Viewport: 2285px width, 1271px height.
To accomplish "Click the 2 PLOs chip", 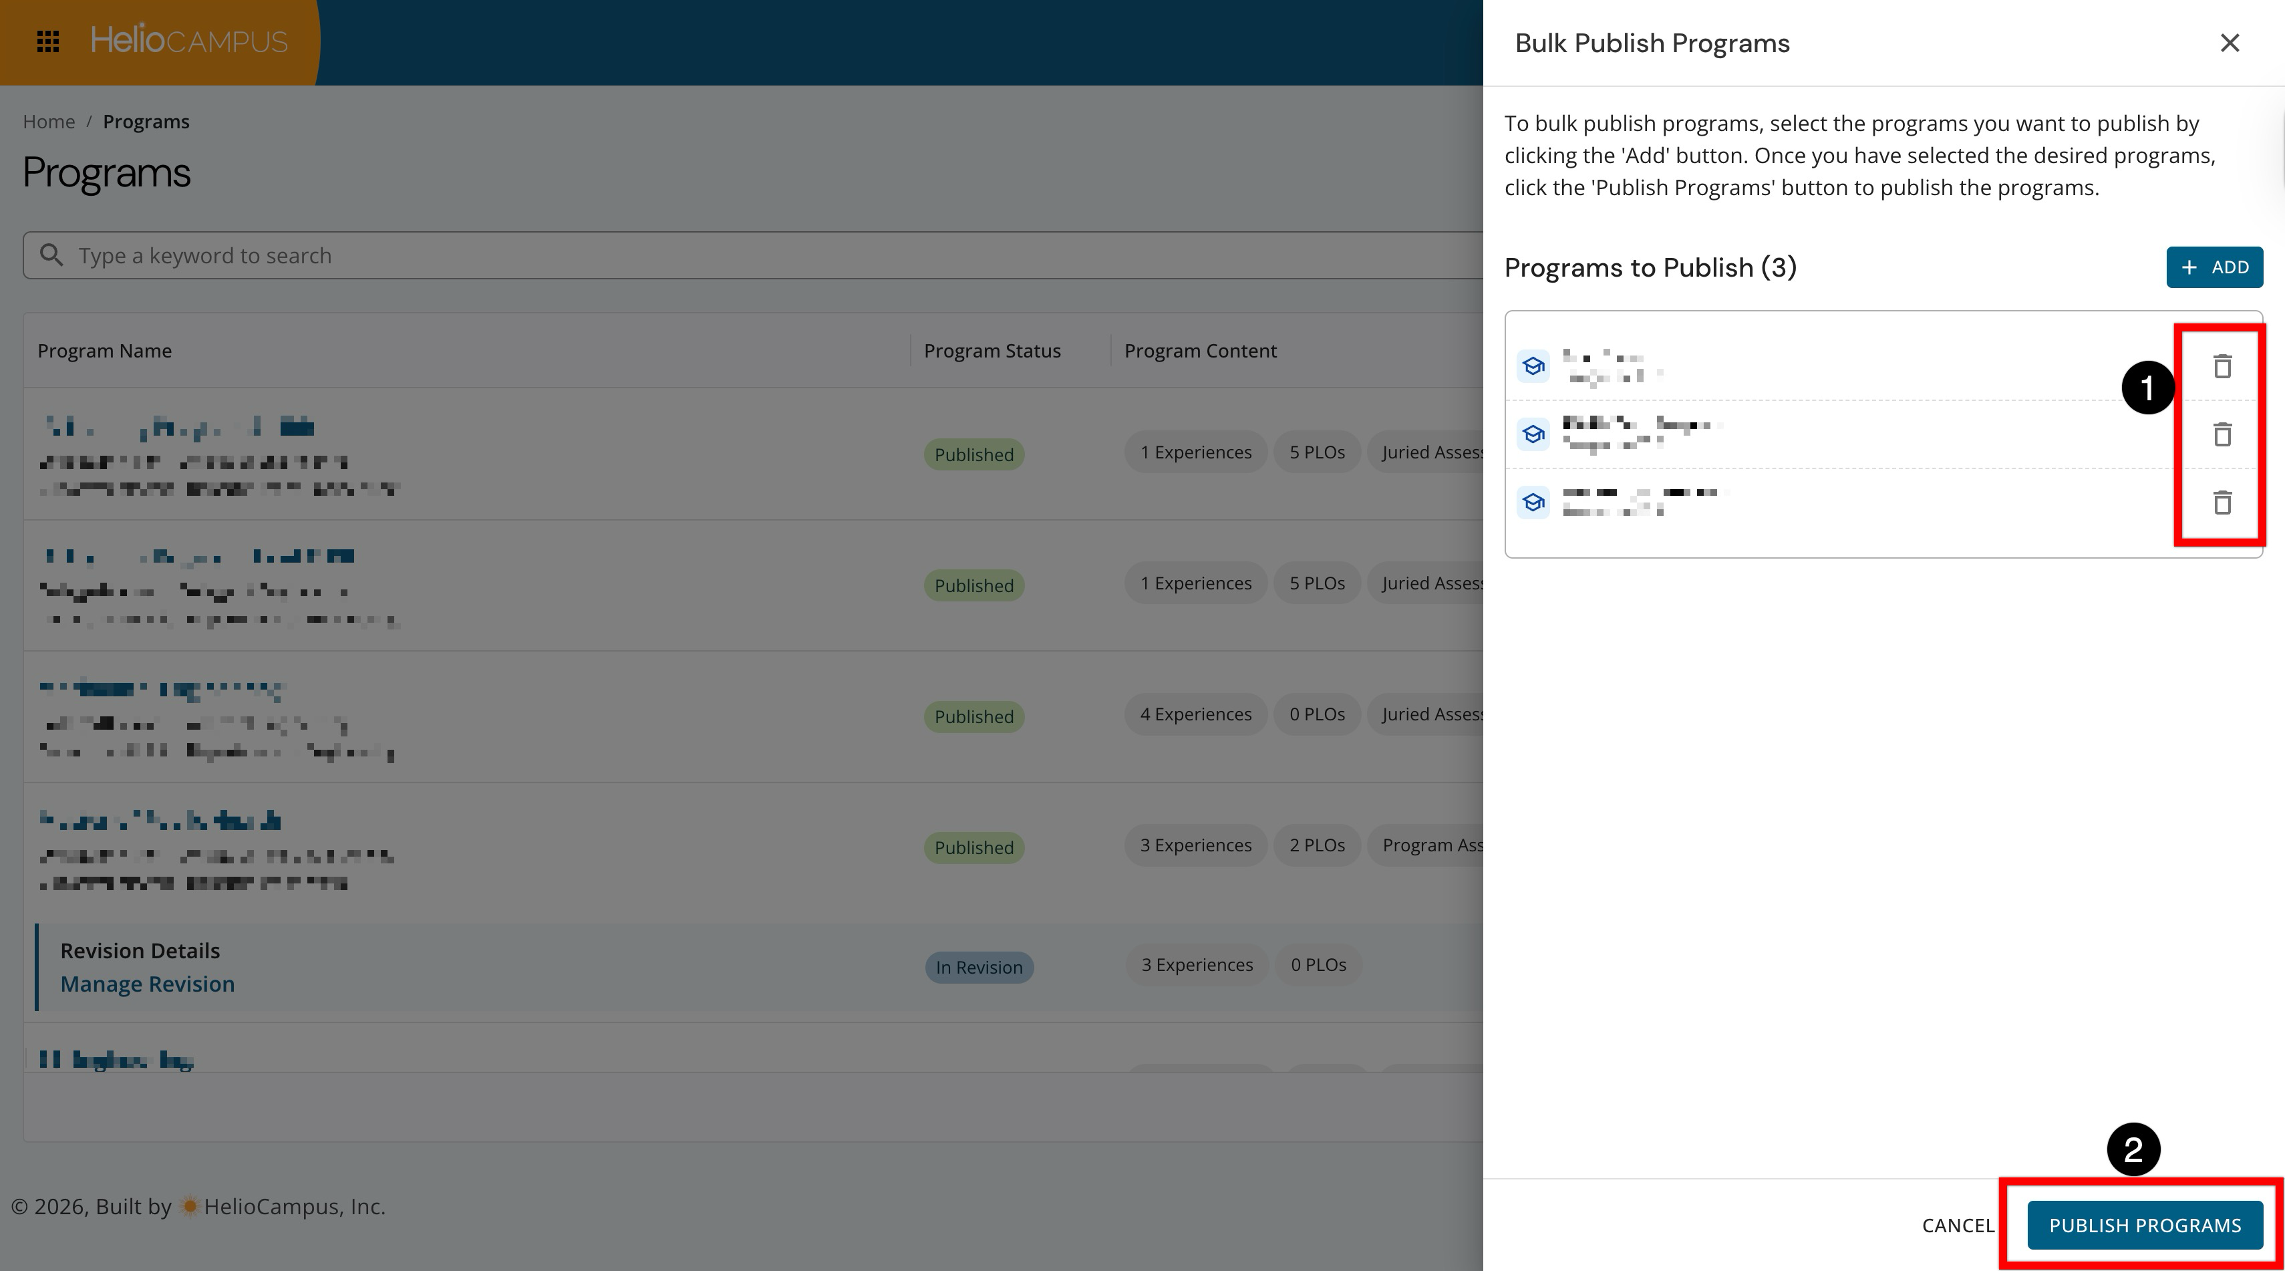I will tap(1318, 845).
